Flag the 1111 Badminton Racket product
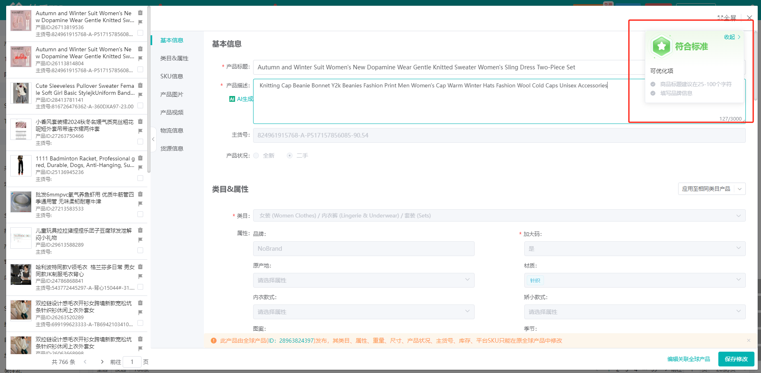This screenshot has height=373, width=761. (x=140, y=167)
